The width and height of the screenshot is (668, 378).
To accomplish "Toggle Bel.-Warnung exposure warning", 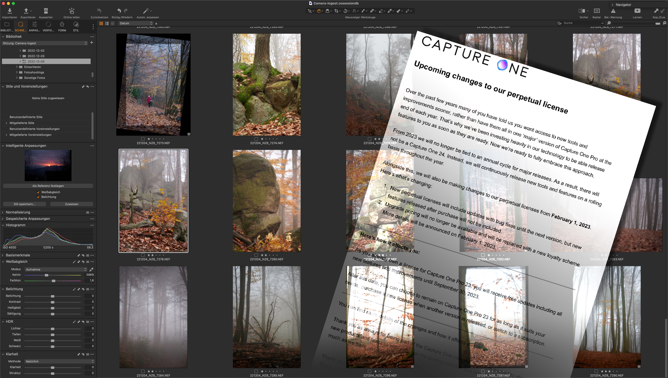I will point(613,11).
